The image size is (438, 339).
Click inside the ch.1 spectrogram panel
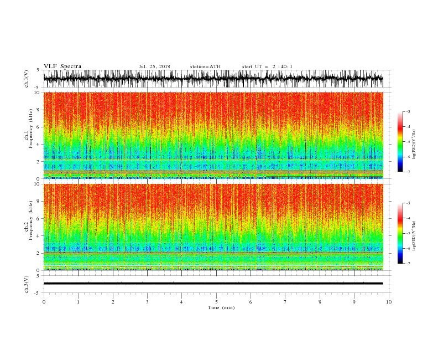point(213,135)
